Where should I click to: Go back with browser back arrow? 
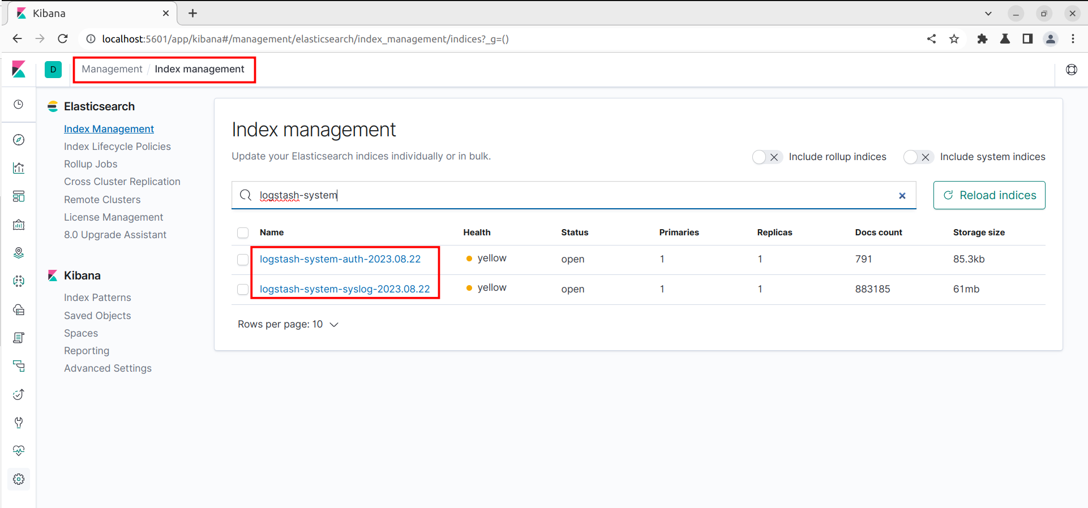click(18, 39)
